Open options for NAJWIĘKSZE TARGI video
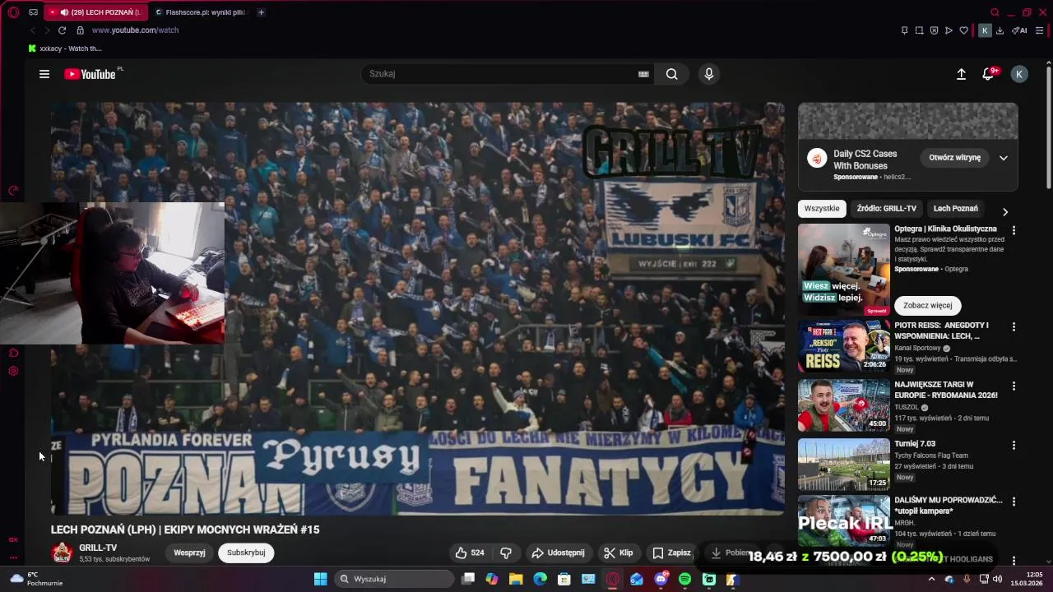The image size is (1053, 592). pos(1014,386)
